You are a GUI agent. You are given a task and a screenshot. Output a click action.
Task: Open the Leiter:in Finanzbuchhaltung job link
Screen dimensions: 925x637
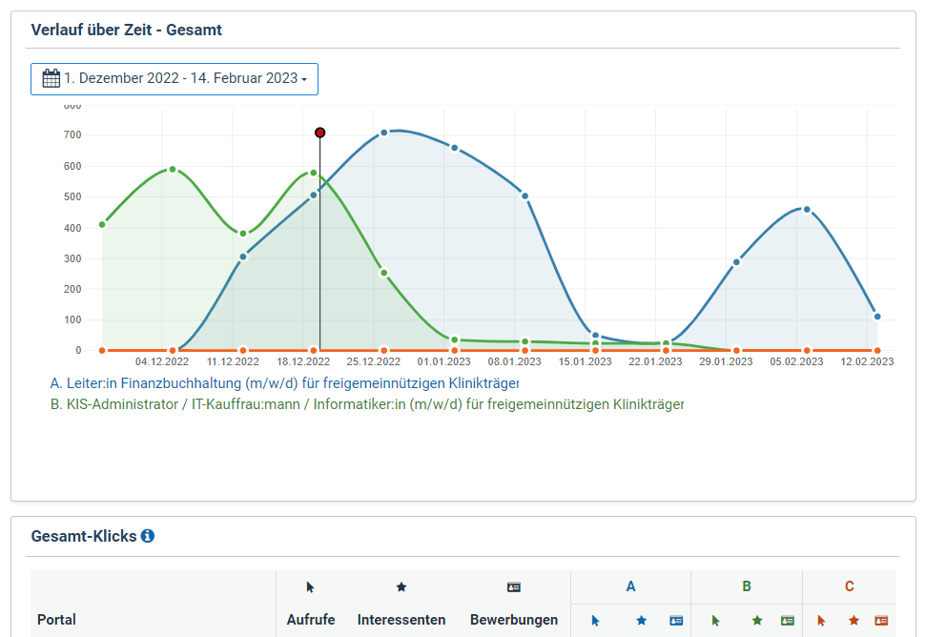pyautogui.click(x=284, y=383)
